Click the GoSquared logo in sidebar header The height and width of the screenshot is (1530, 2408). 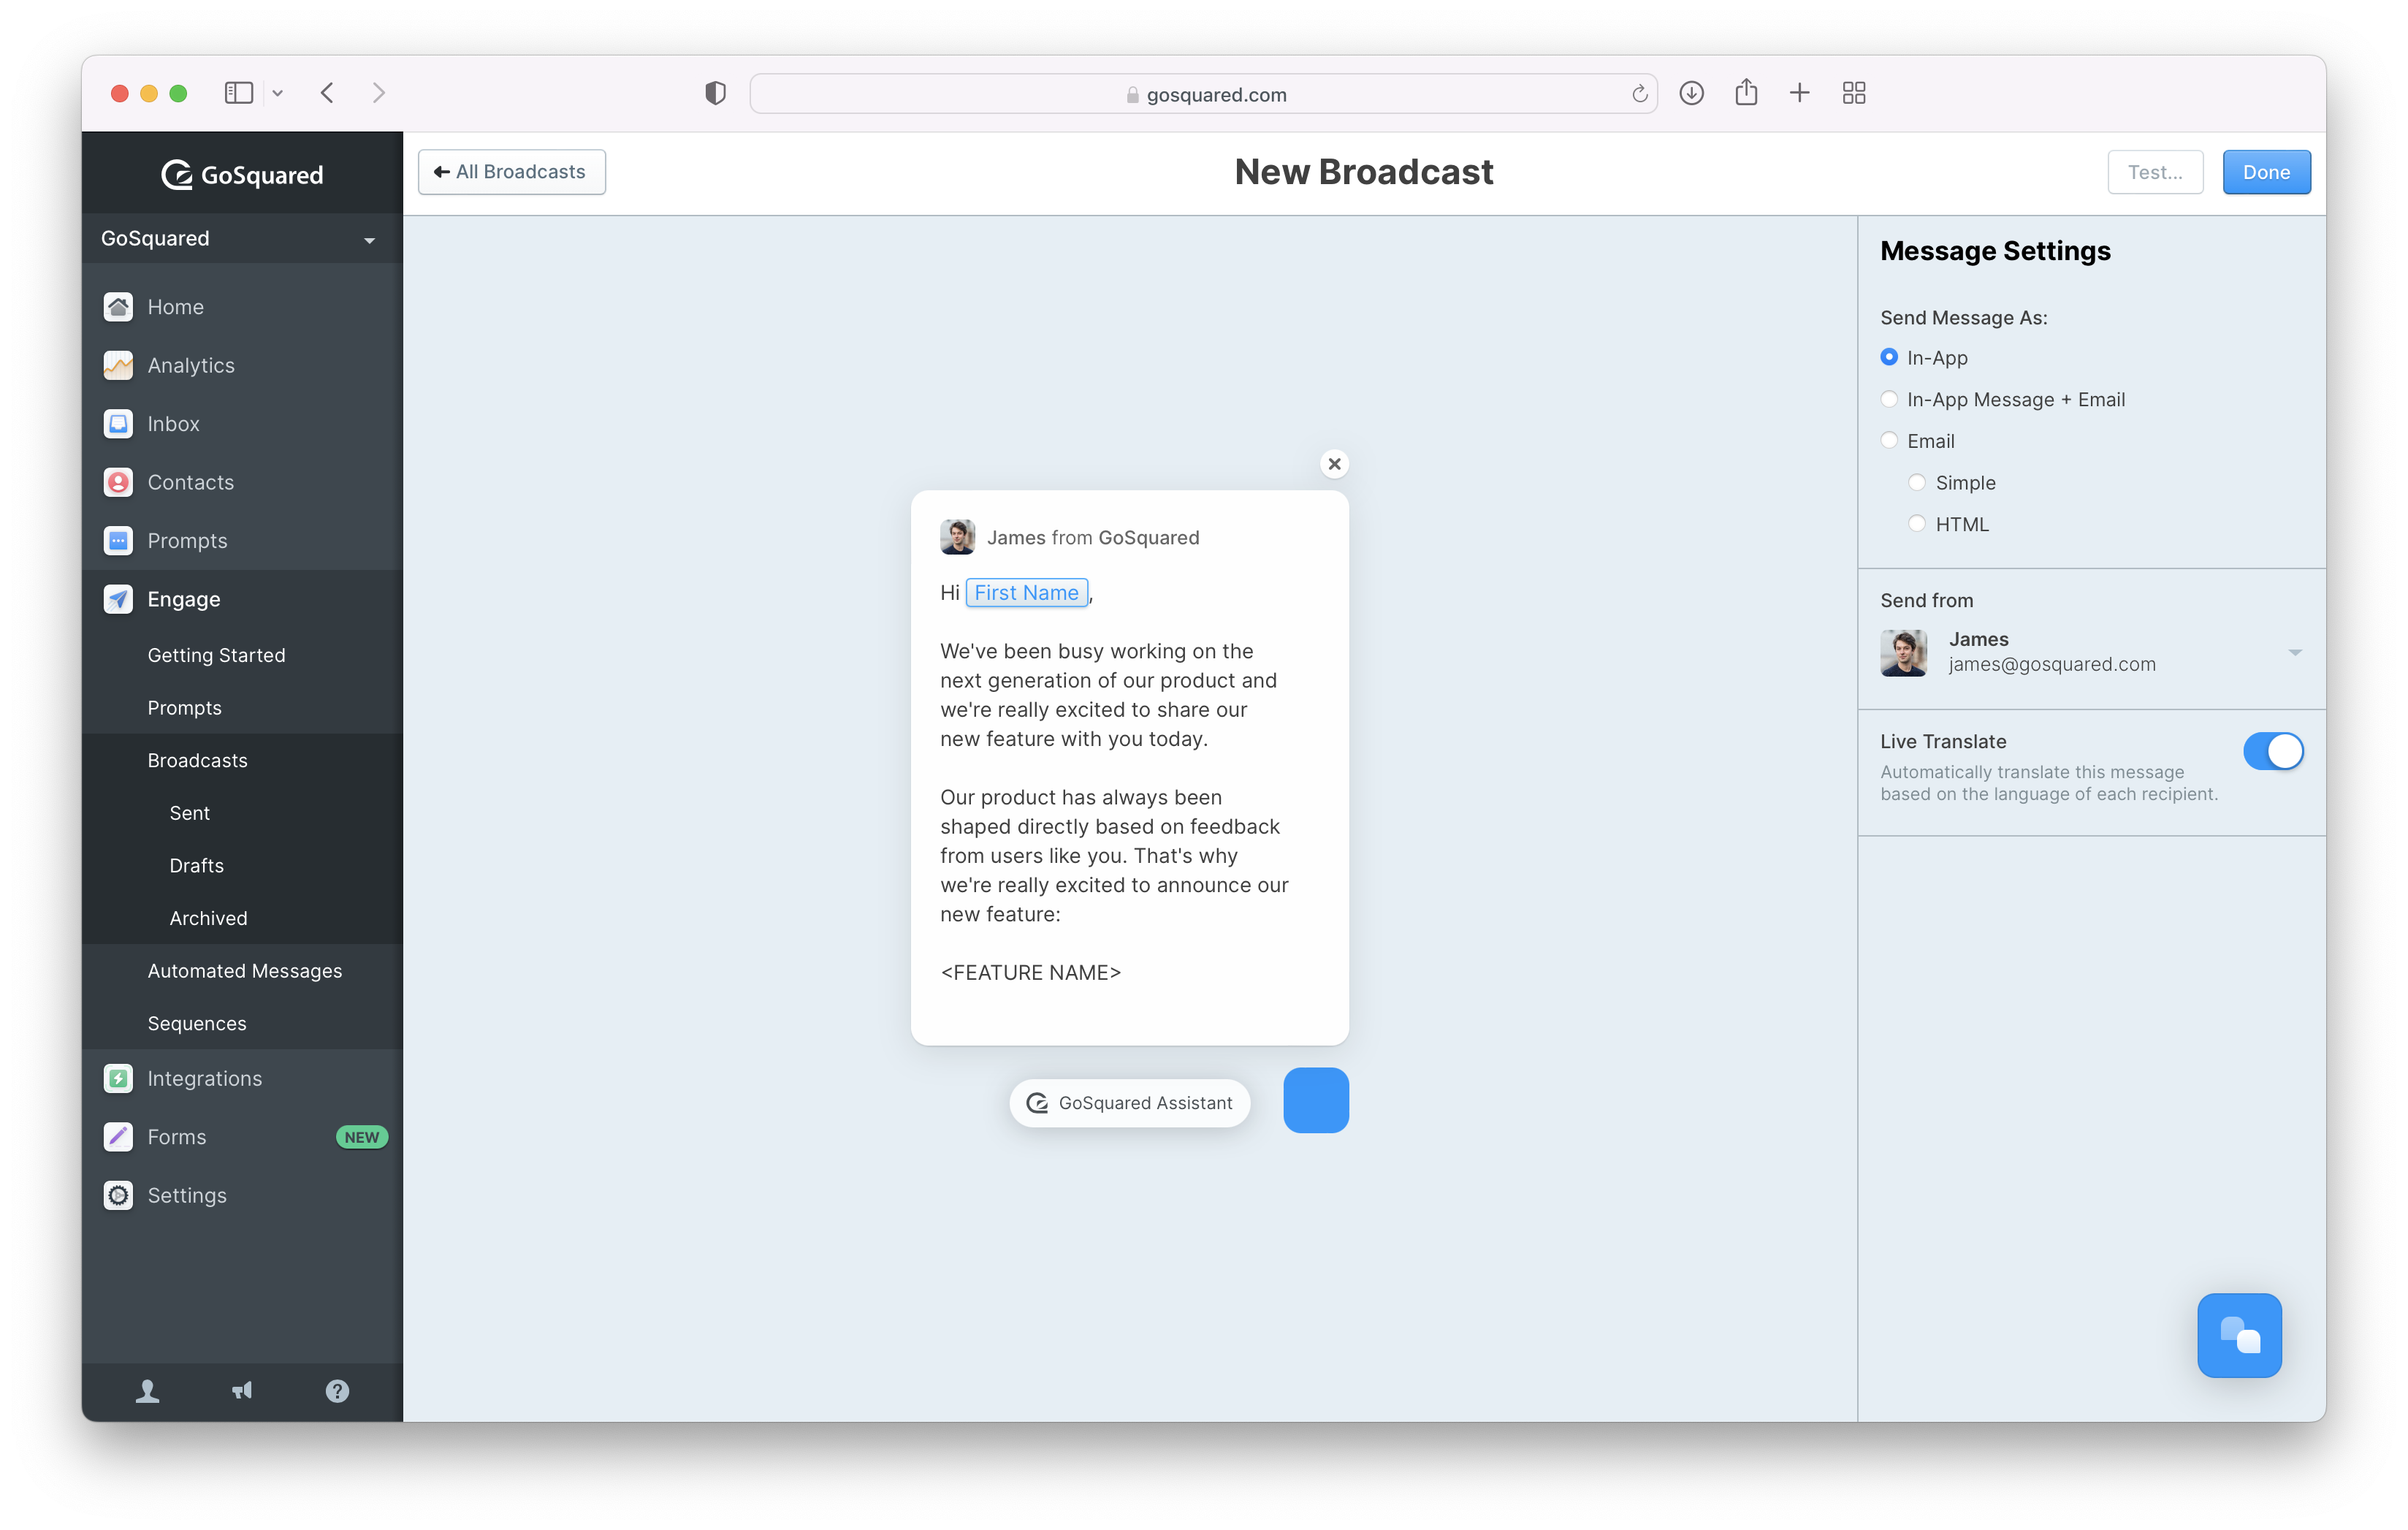pyautogui.click(x=242, y=175)
